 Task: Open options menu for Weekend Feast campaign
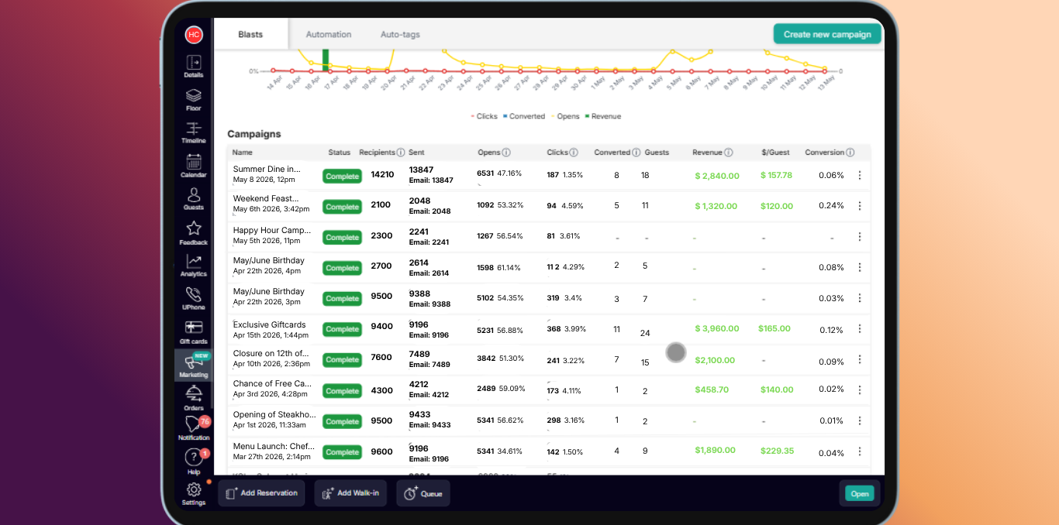point(860,206)
